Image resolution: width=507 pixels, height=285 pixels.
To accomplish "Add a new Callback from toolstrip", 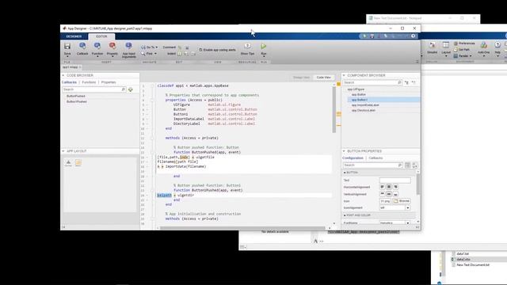I will (82, 48).
